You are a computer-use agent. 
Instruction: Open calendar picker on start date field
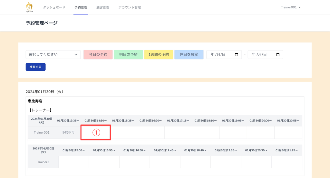237,55
